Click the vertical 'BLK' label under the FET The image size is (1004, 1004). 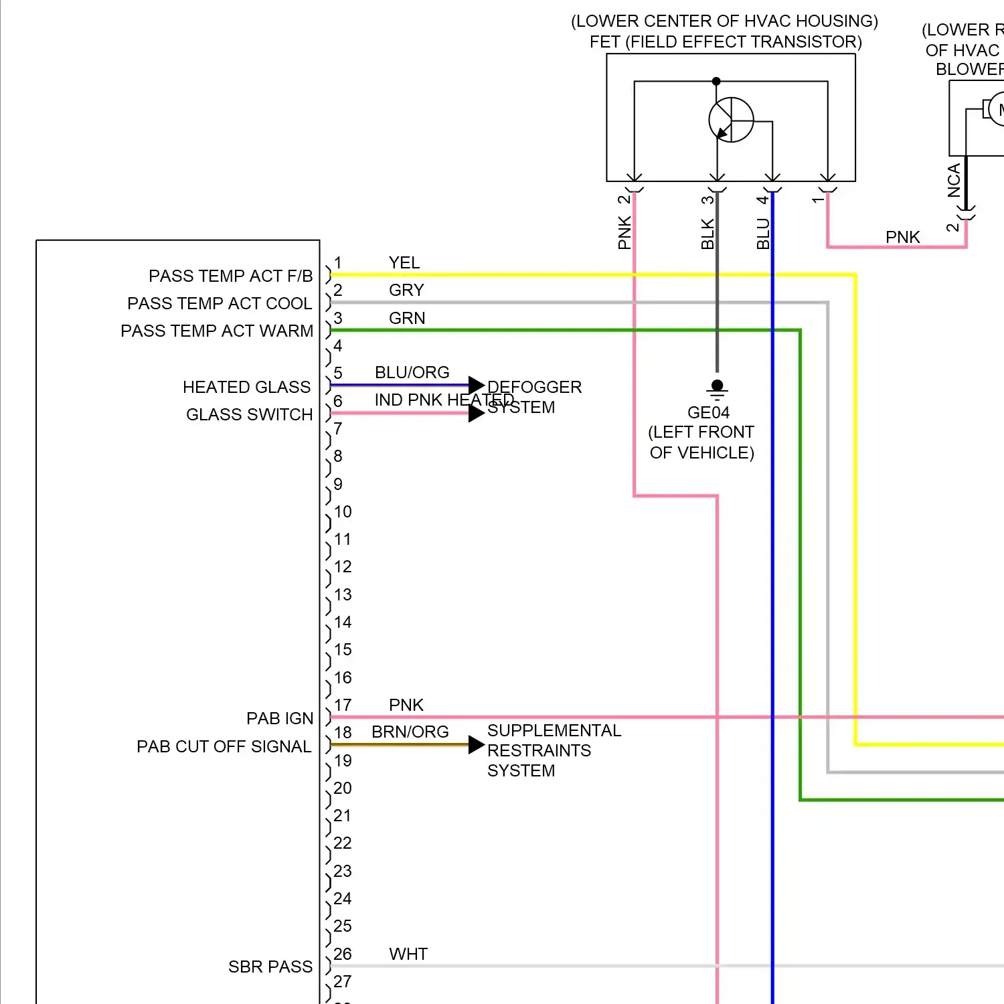(x=707, y=234)
